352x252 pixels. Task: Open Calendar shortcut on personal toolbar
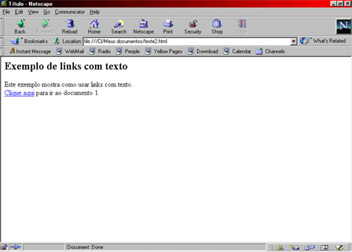237,51
